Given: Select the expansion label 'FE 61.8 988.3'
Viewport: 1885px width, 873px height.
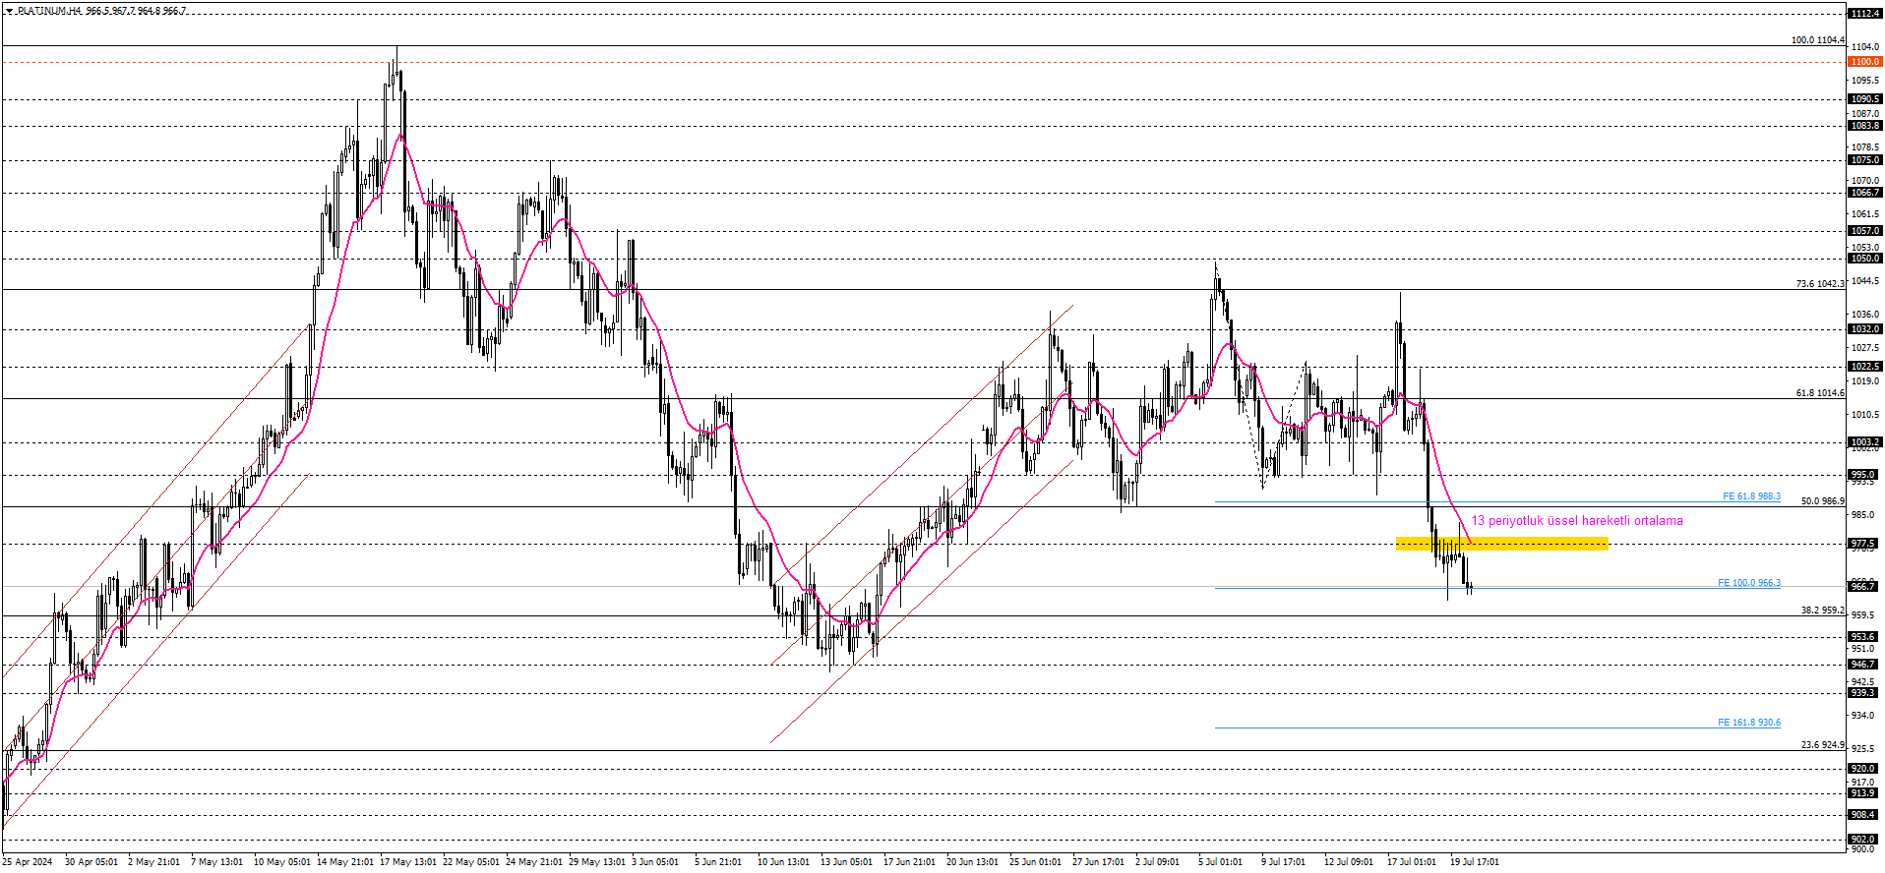Looking at the screenshot, I should 1751,496.
